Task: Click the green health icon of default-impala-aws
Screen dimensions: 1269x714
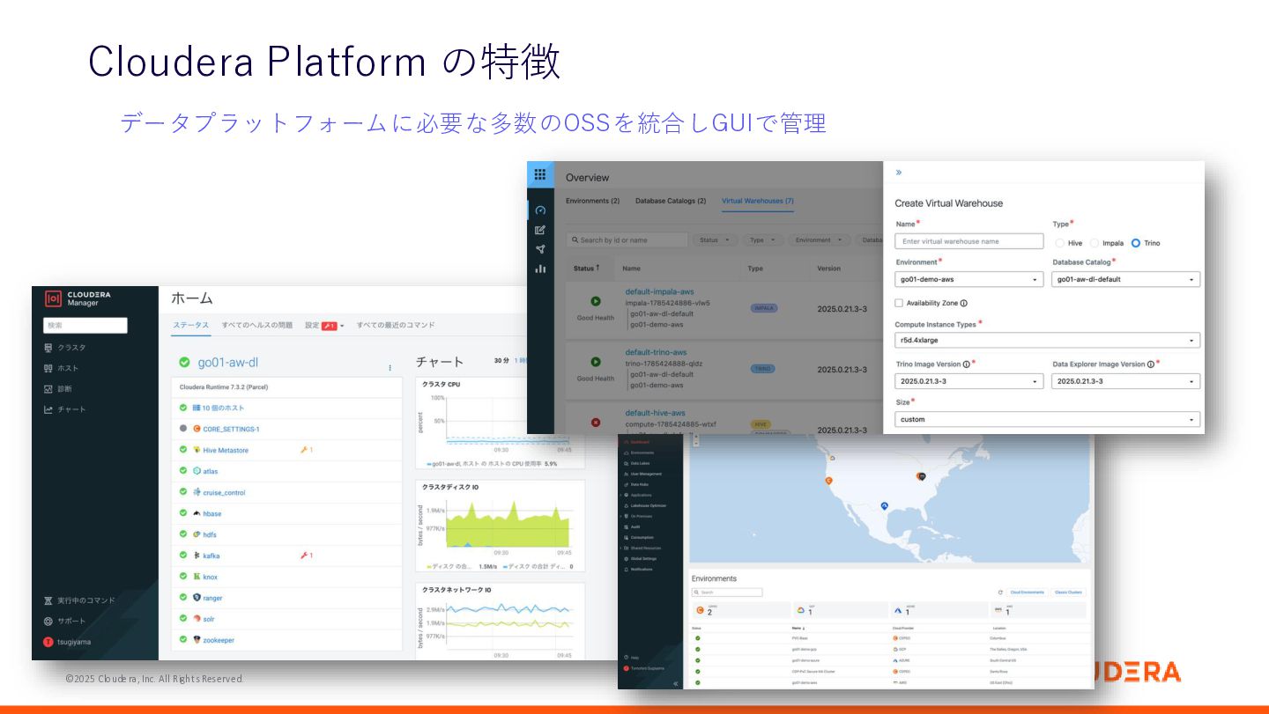Action: [x=596, y=301]
